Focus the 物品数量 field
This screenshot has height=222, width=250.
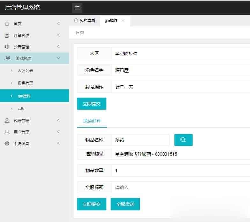tap(181, 170)
